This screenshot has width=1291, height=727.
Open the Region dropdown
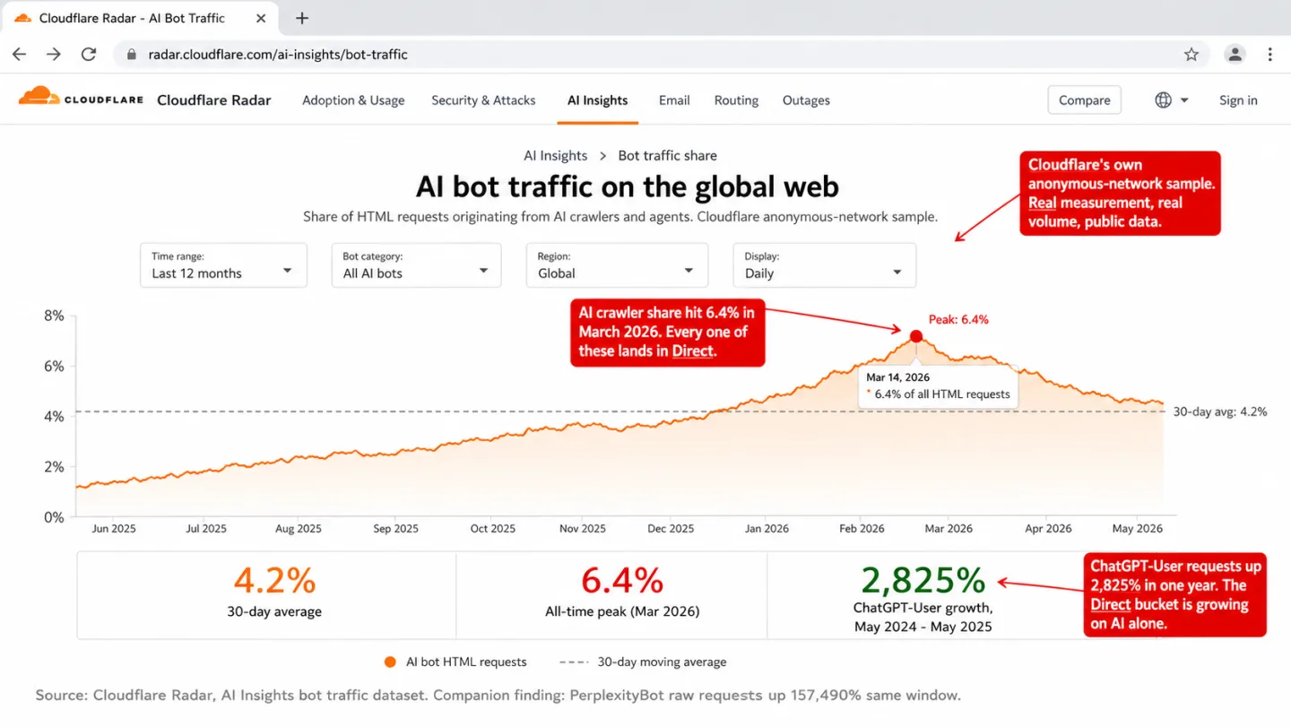(x=617, y=265)
